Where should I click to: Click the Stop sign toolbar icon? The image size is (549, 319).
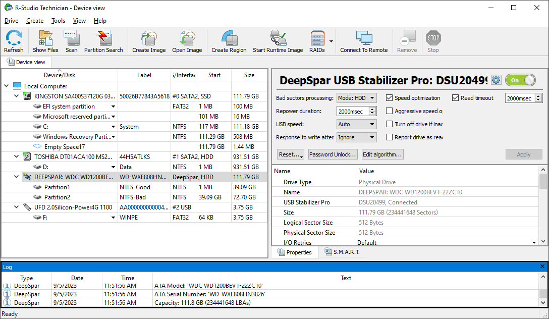click(433, 38)
